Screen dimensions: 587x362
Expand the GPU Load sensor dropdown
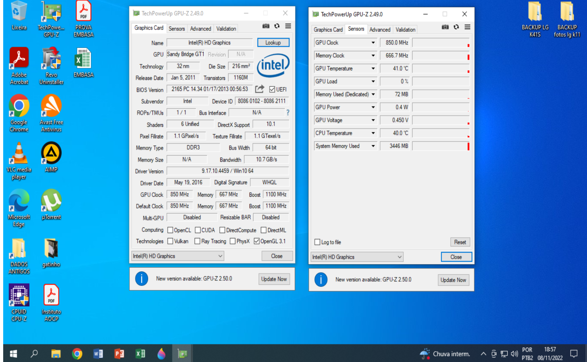point(373,81)
